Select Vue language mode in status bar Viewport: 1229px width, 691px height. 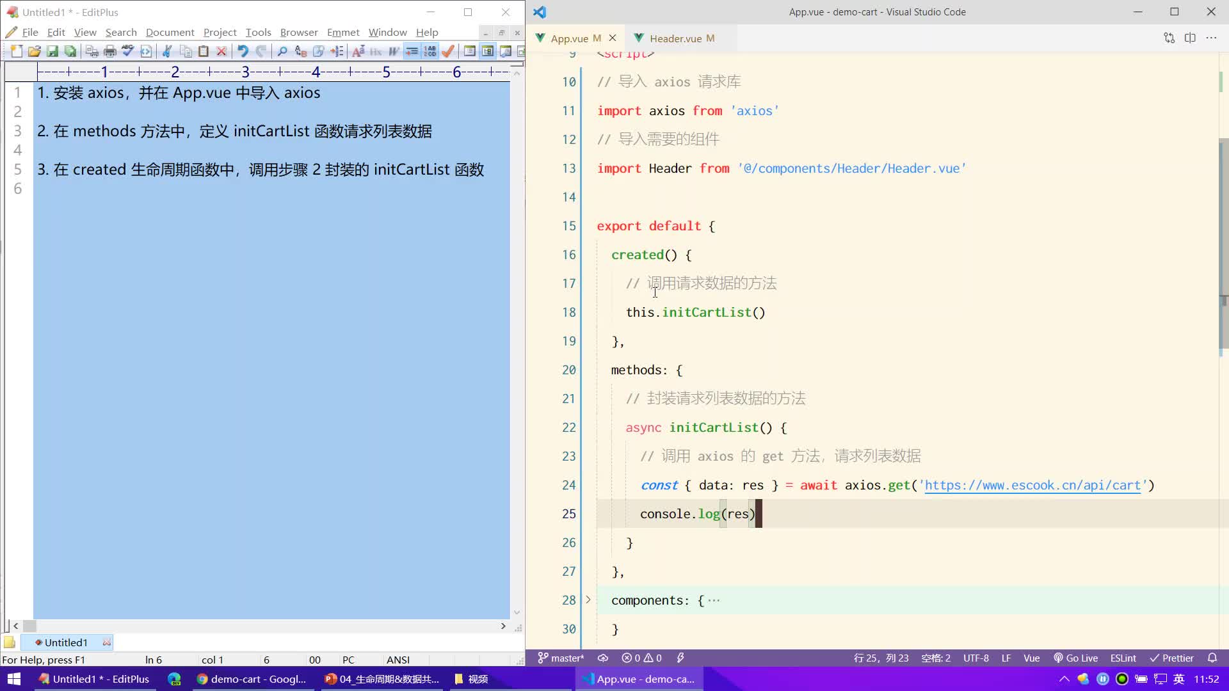(x=1032, y=658)
